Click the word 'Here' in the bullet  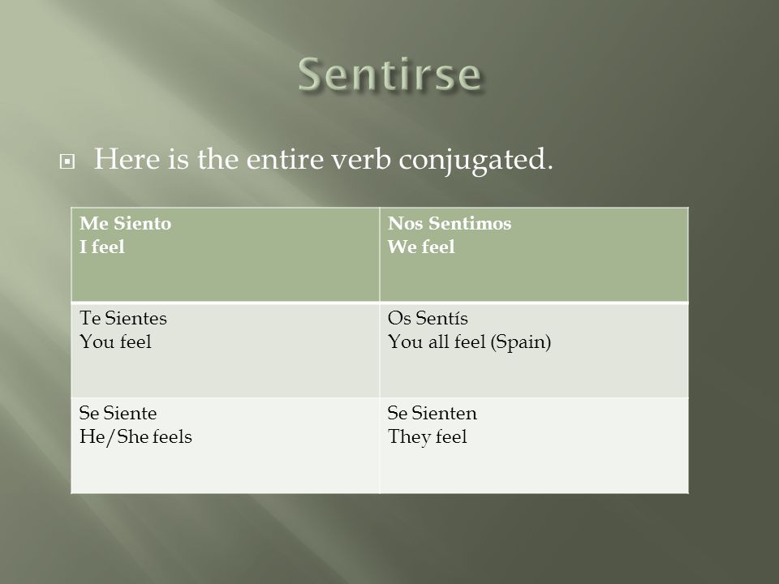pos(127,159)
